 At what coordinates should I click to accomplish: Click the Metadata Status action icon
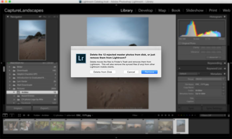[223, 94]
